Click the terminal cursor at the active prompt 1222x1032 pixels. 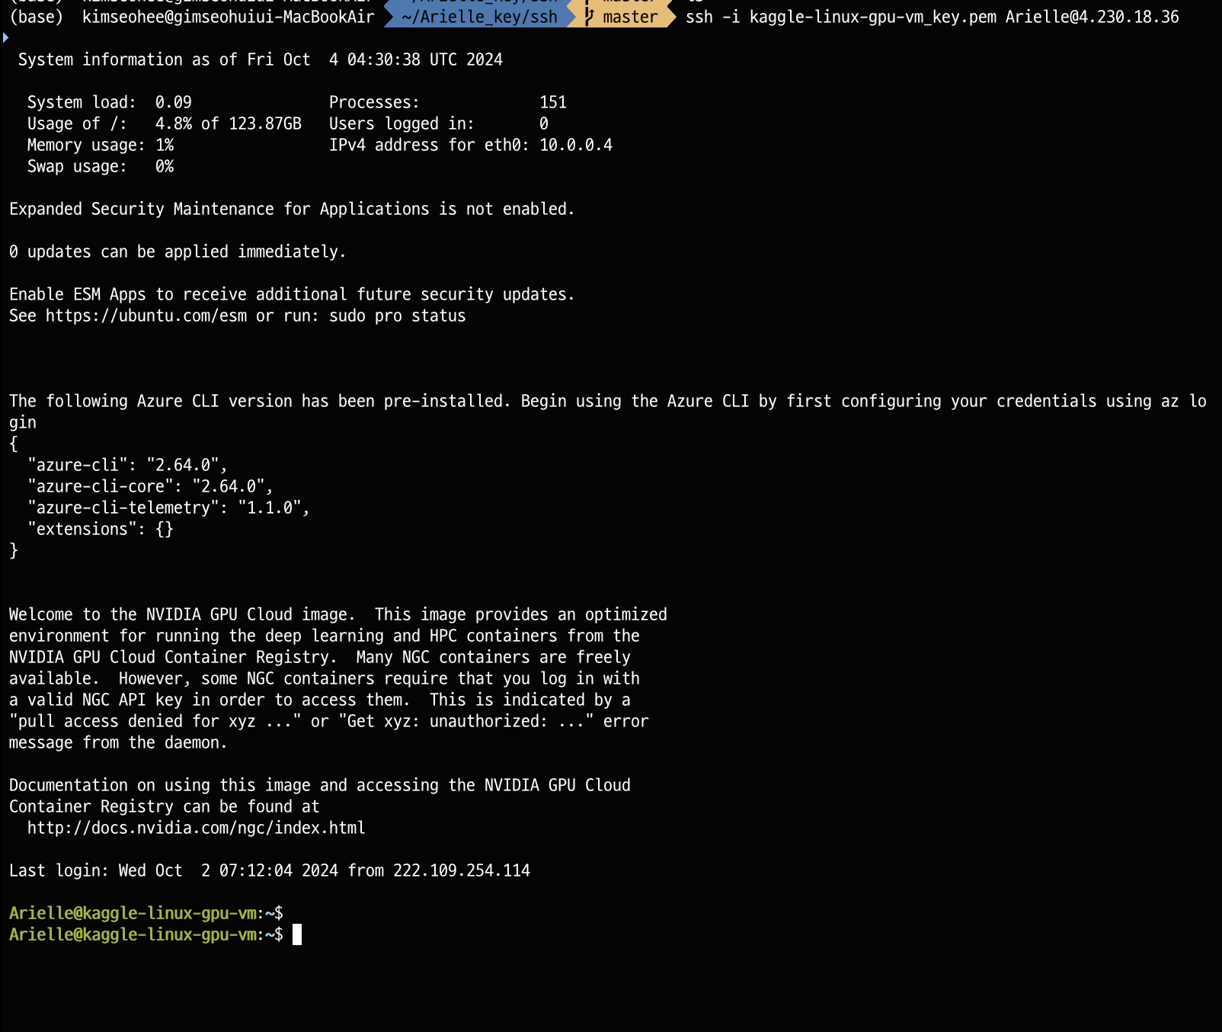(x=297, y=934)
